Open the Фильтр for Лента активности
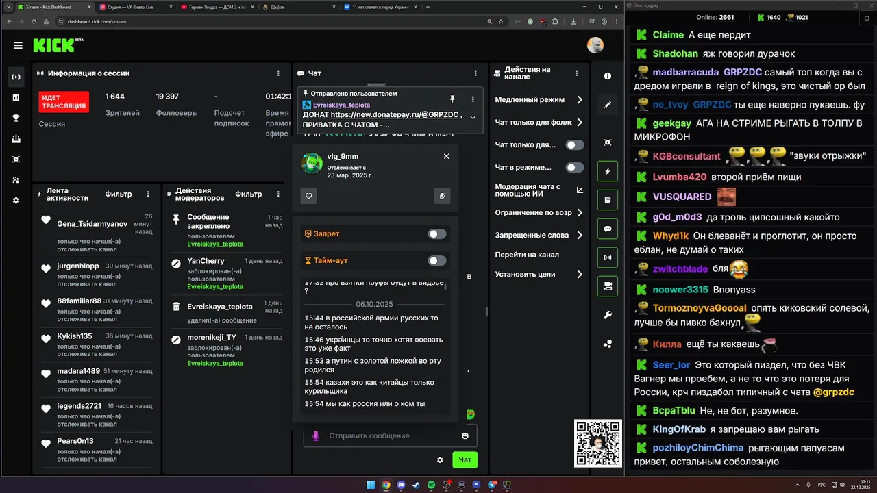The height and width of the screenshot is (493, 877). tap(119, 194)
